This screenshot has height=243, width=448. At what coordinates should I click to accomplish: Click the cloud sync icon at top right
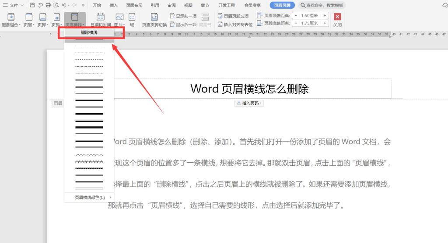(445, 5)
